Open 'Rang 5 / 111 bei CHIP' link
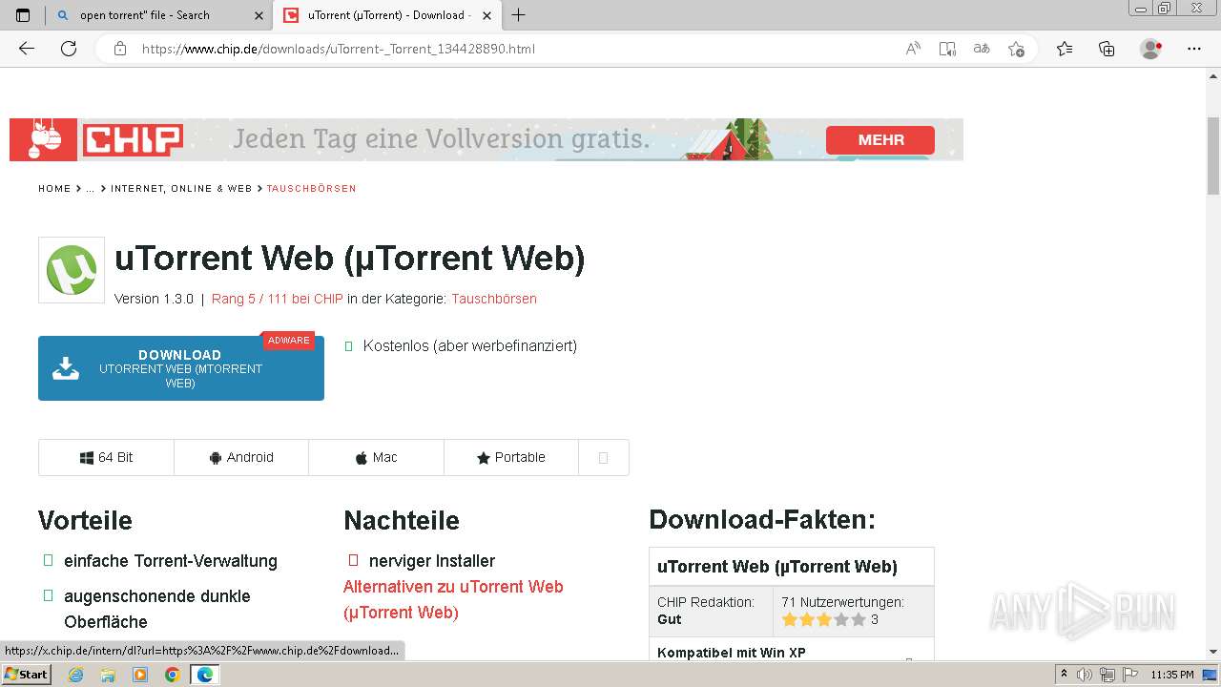Screen dimensions: 1221x687 277,299
